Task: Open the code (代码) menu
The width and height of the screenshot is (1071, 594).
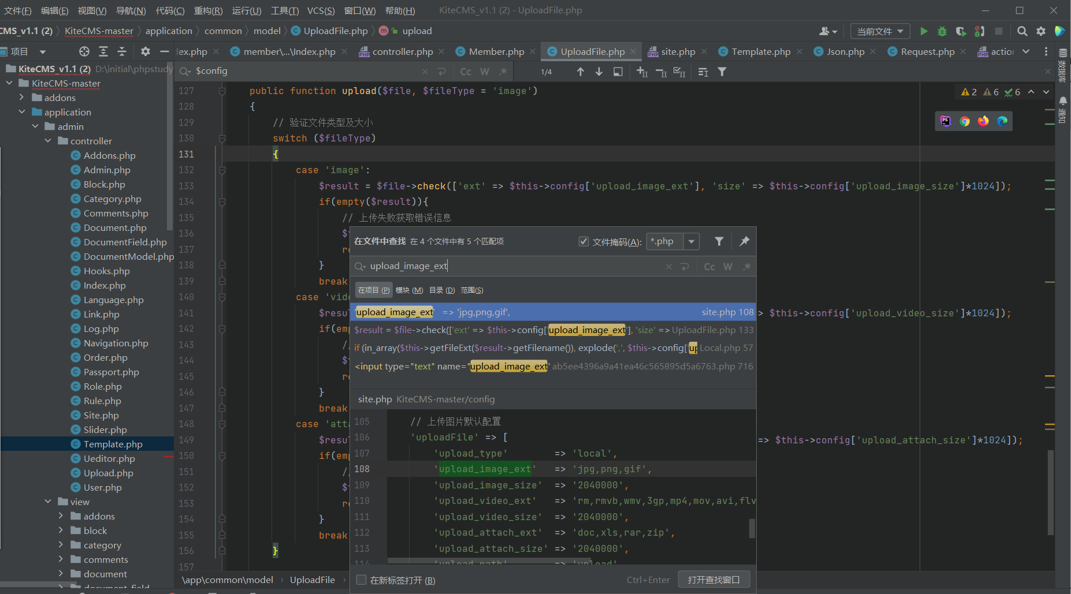Action: pos(170,10)
